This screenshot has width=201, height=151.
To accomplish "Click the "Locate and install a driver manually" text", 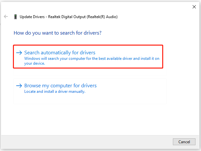I will click(x=55, y=92).
